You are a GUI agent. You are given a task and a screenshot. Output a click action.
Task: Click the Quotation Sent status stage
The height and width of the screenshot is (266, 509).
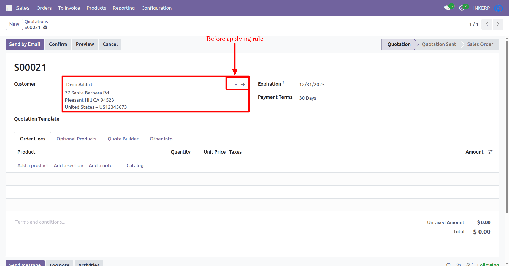[x=439, y=44]
